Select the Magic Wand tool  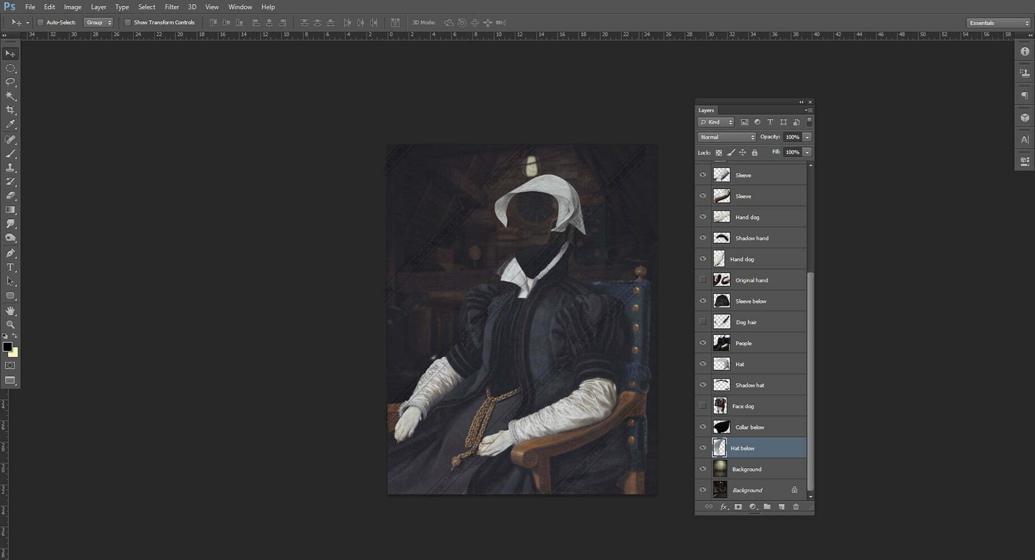[10, 96]
